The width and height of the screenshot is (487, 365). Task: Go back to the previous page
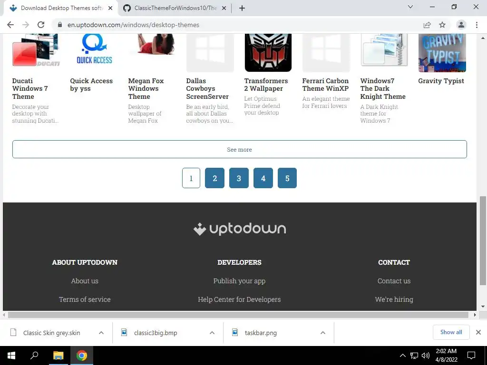click(10, 25)
